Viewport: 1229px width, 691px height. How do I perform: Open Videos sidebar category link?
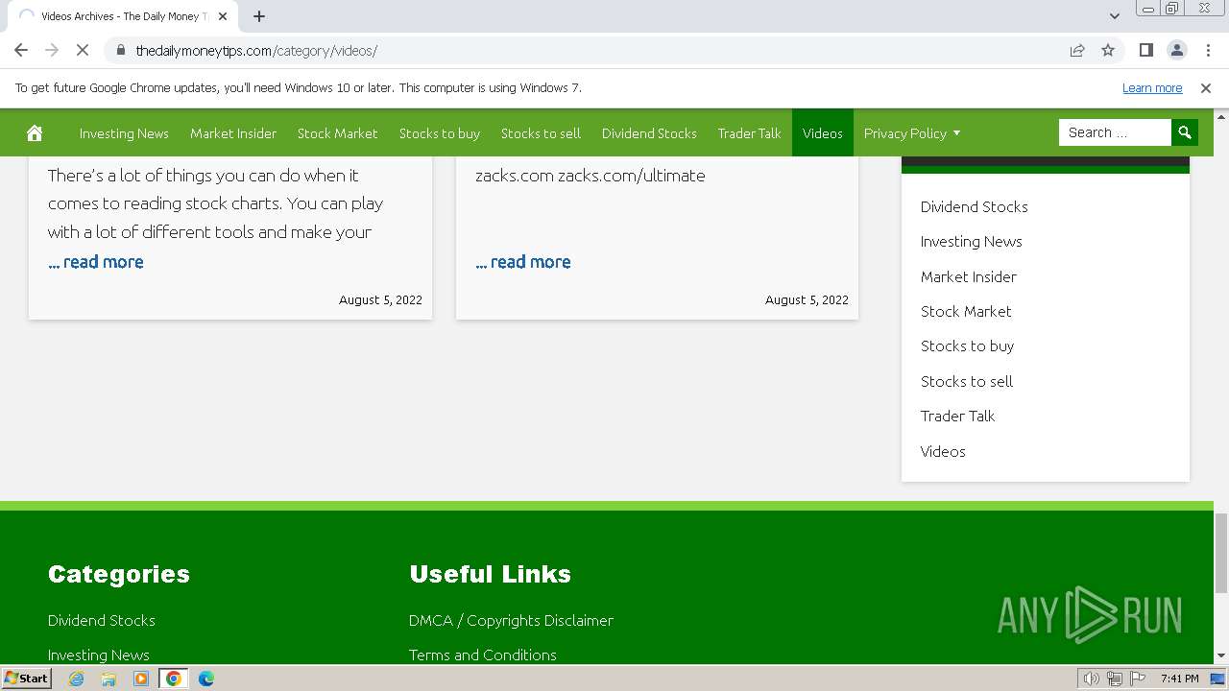pos(943,451)
